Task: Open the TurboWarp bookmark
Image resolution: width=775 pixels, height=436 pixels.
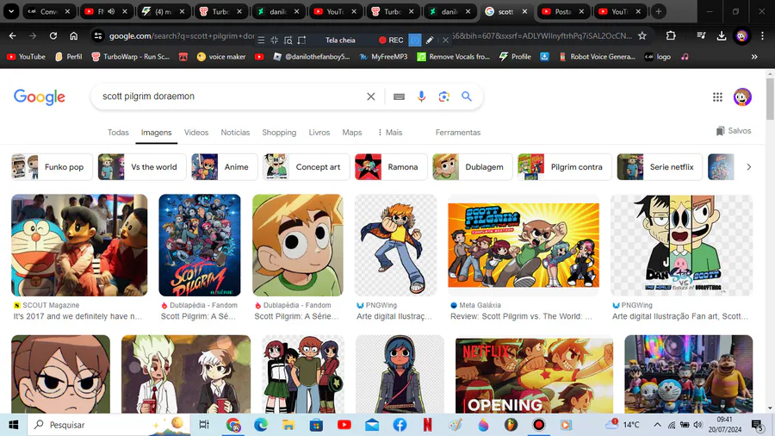Action: (x=131, y=57)
